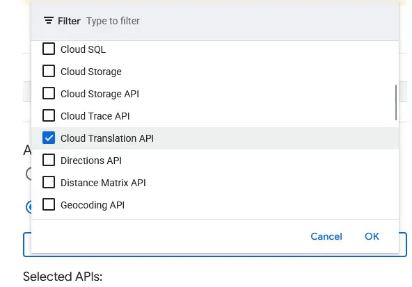Click the Directions API label

pyautogui.click(x=91, y=161)
